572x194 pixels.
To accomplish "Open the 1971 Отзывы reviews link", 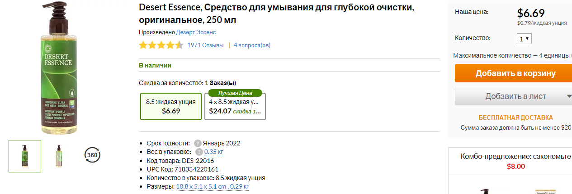I will click(205, 45).
